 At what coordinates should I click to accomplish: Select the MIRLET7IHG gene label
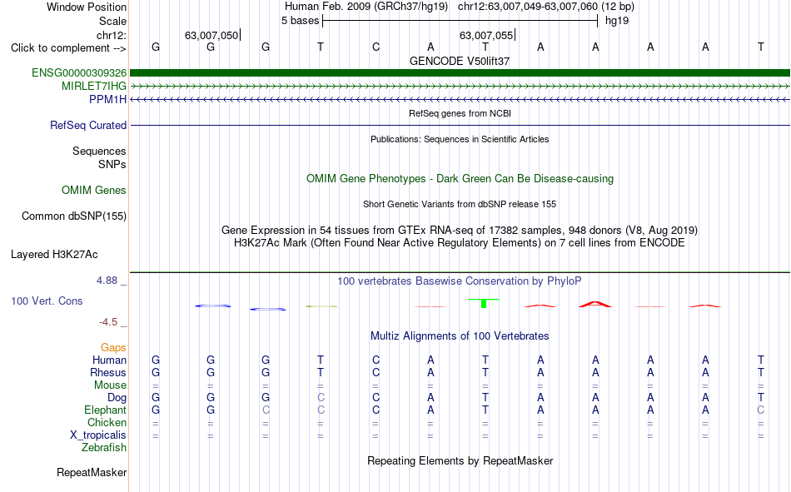pyautogui.click(x=94, y=87)
